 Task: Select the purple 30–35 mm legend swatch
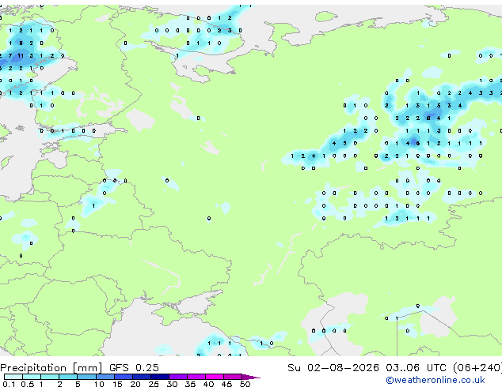pyautogui.click(x=178, y=377)
